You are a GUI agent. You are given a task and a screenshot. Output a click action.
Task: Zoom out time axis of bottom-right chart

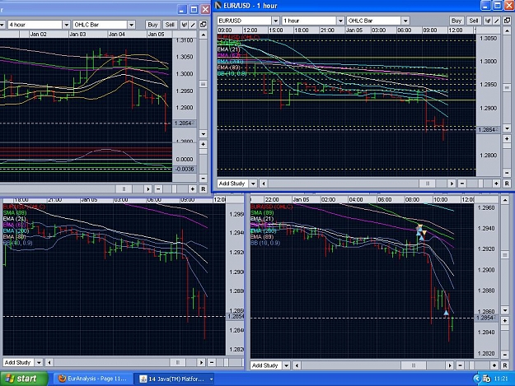pyautogui.click(x=460, y=365)
